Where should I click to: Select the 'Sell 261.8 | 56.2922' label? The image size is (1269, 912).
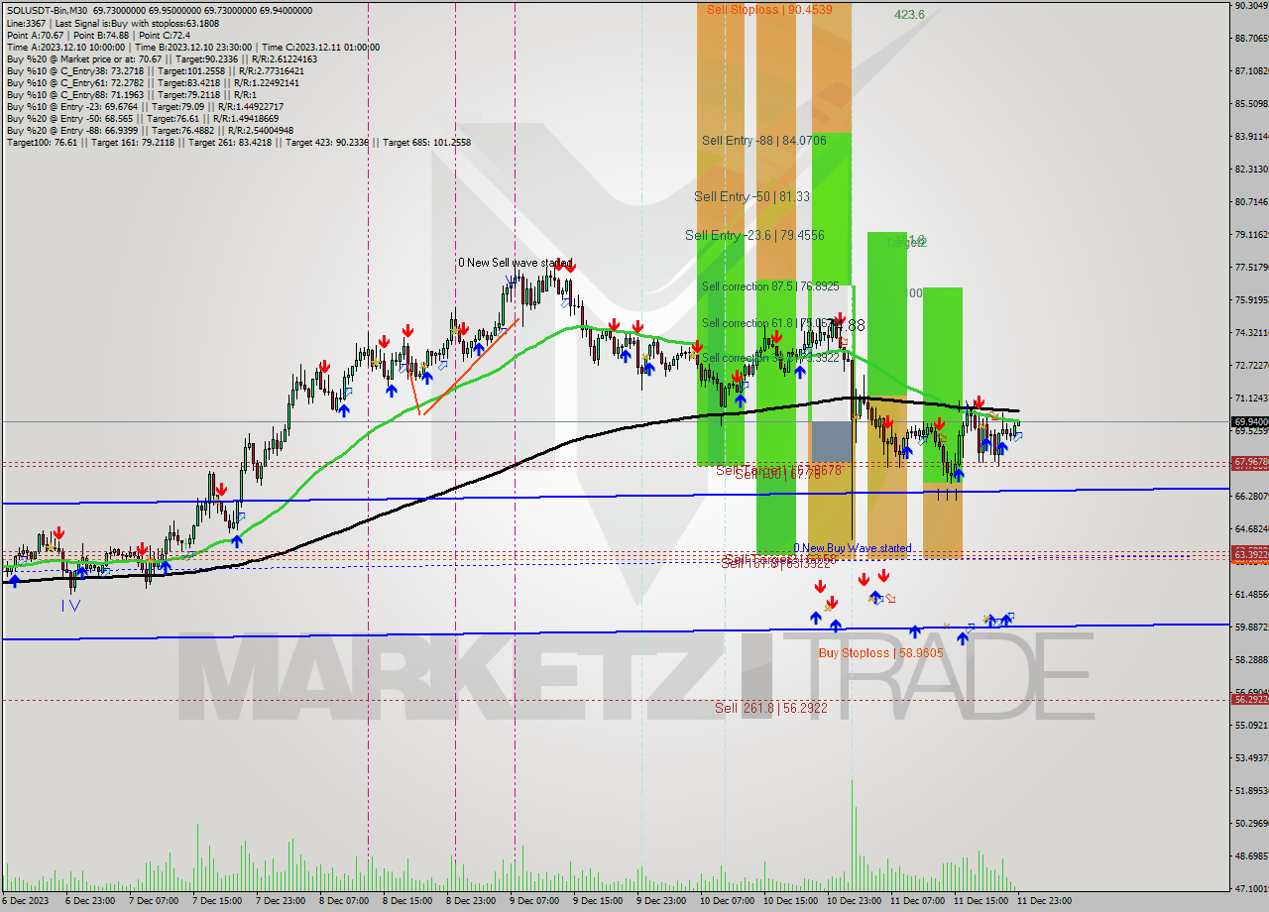pos(771,708)
